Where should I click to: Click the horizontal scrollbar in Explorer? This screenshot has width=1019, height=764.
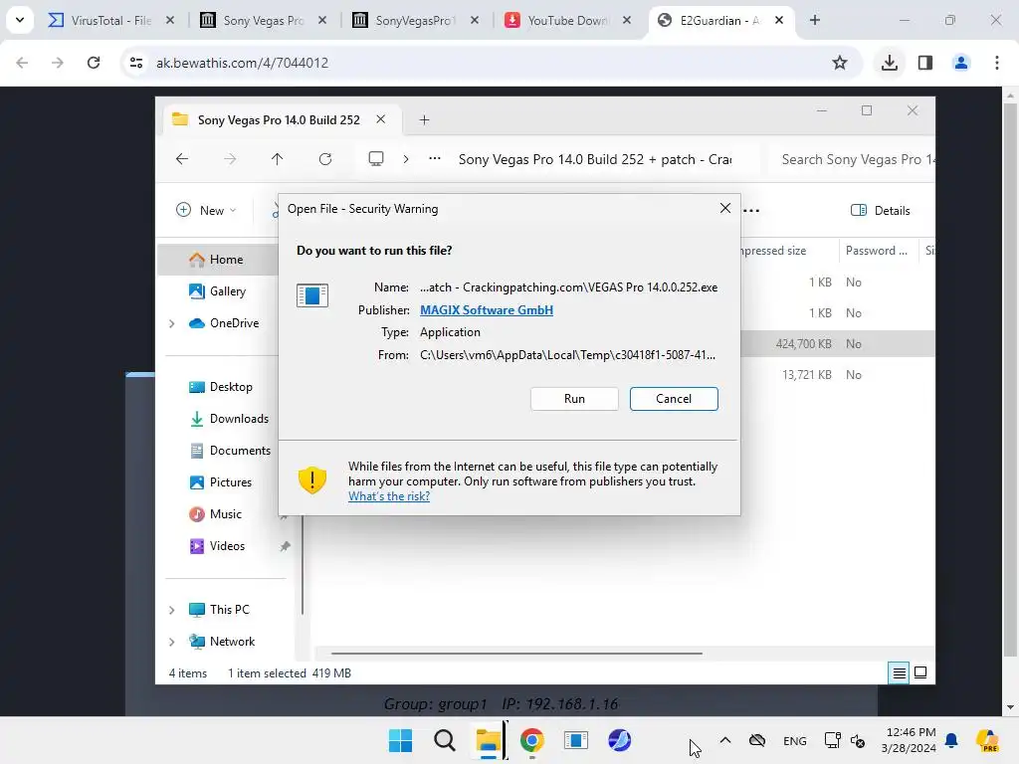(x=516, y=654)
